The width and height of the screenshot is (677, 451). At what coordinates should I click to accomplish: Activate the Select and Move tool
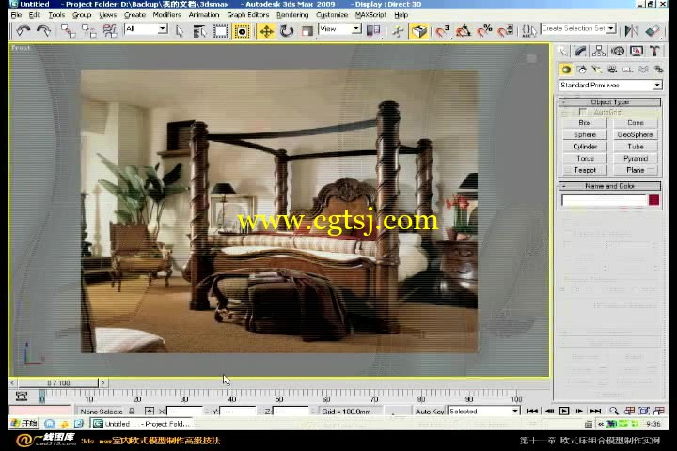pyautogui.click(x=266, y=31)
